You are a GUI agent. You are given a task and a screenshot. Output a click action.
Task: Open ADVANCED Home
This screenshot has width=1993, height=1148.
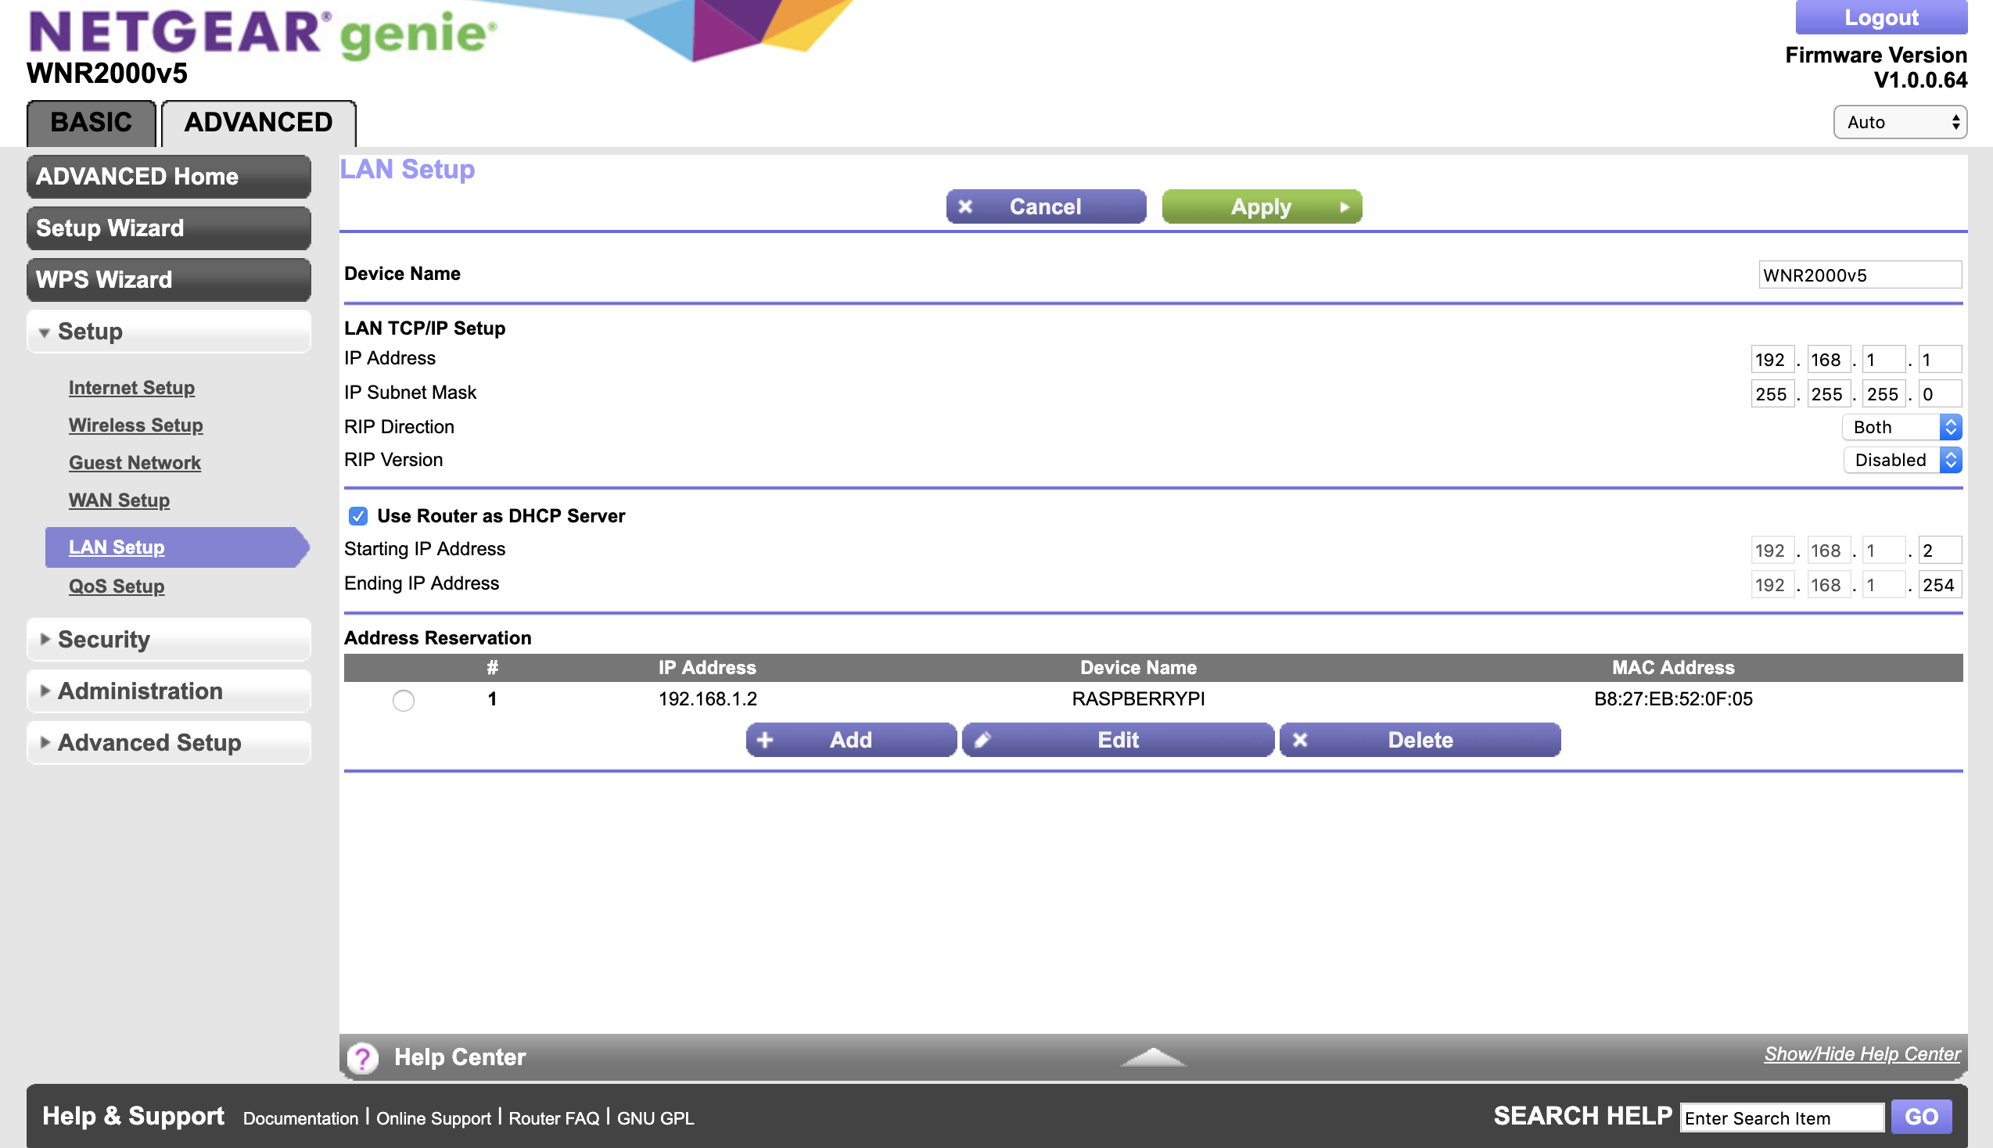(169, 177)
